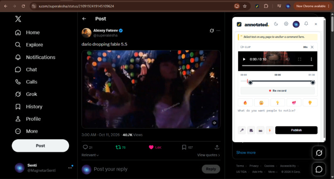
Task: Click the Reply button
Action: tap(211, 169)
